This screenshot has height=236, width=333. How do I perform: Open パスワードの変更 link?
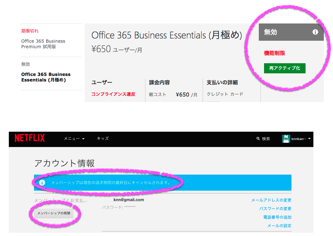(275, 209)
